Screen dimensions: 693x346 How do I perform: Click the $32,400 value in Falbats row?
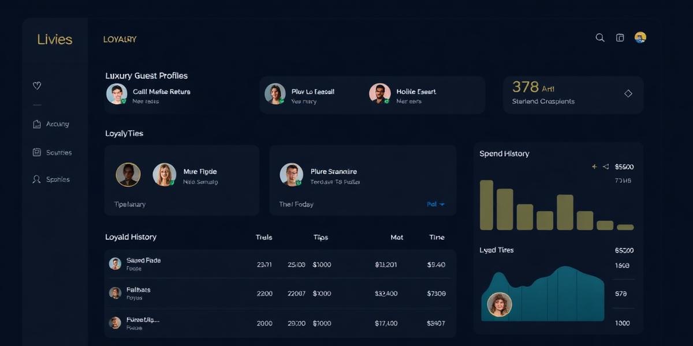[x=386, y=294]
